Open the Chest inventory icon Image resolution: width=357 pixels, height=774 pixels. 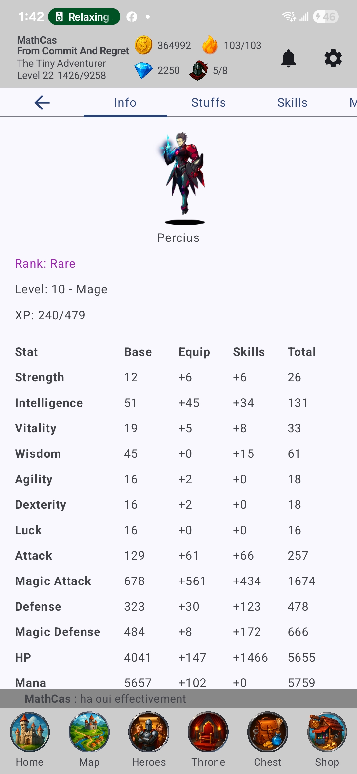pyautogui.click(x=268, y=732)
